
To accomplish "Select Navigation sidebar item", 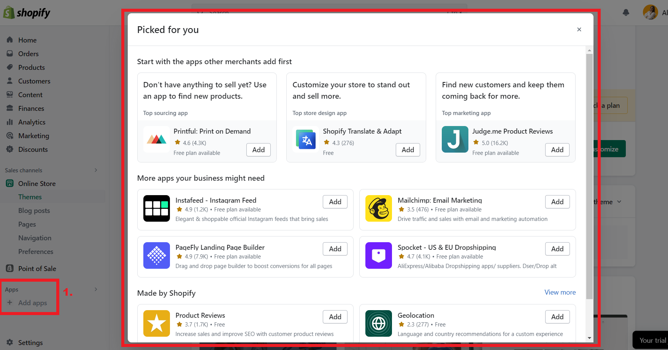I will pyautogui.click(x=35, y=238).
